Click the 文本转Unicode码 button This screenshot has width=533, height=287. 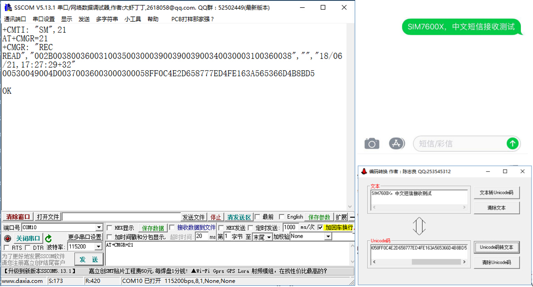click(496, 193)
